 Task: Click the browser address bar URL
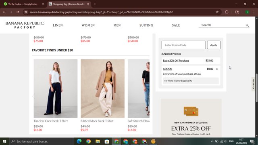[x=101, y=12]
